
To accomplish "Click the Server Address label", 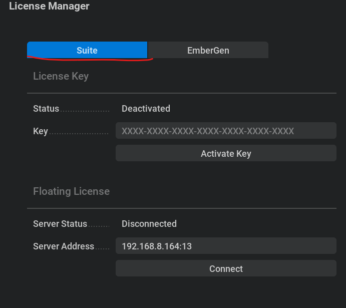I will pos(64,246).
